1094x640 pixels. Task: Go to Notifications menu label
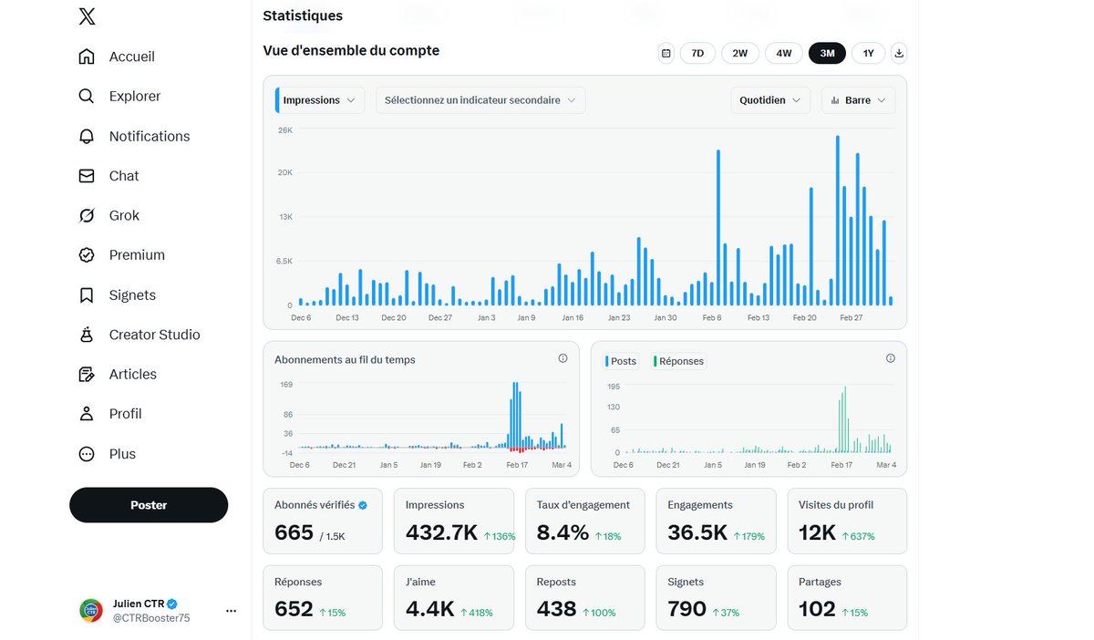(x=150, y=136)
